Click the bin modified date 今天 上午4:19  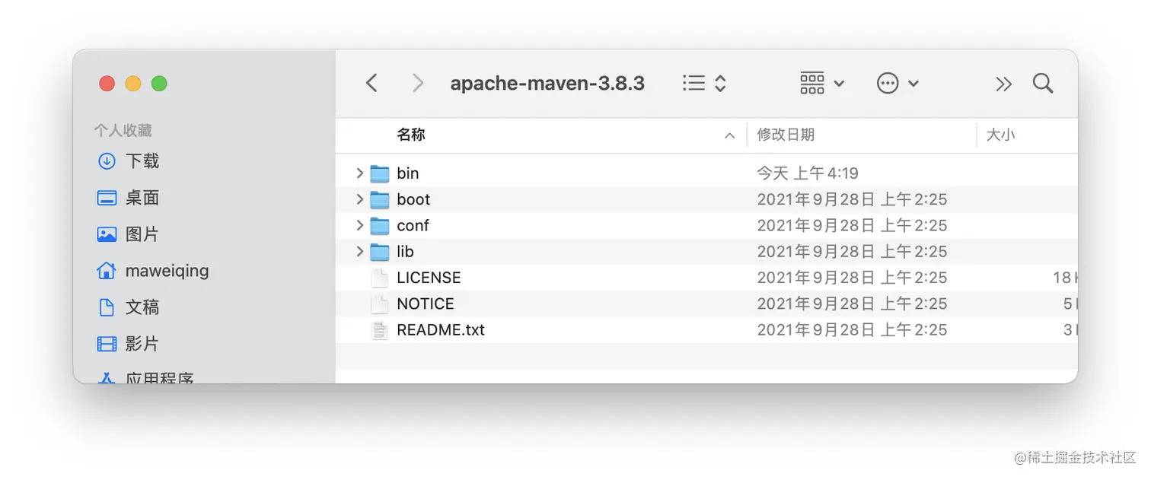coord(808,173)
